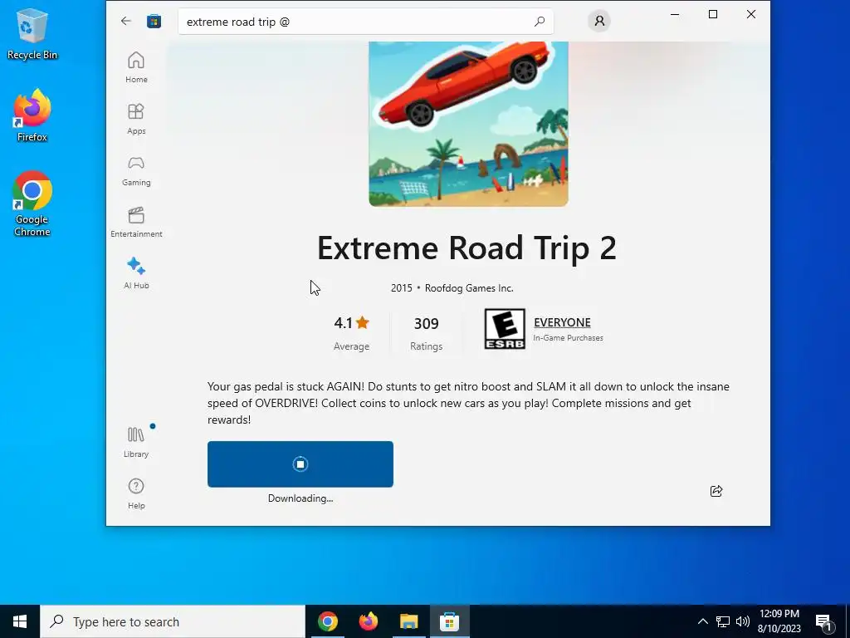Open Help in the sidebar
The image size is (850, 638).
click(136, 493)
